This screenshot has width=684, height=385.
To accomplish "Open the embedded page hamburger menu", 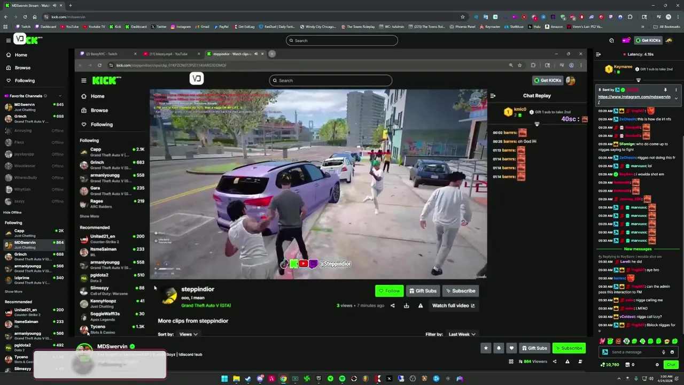I will 83,81.
